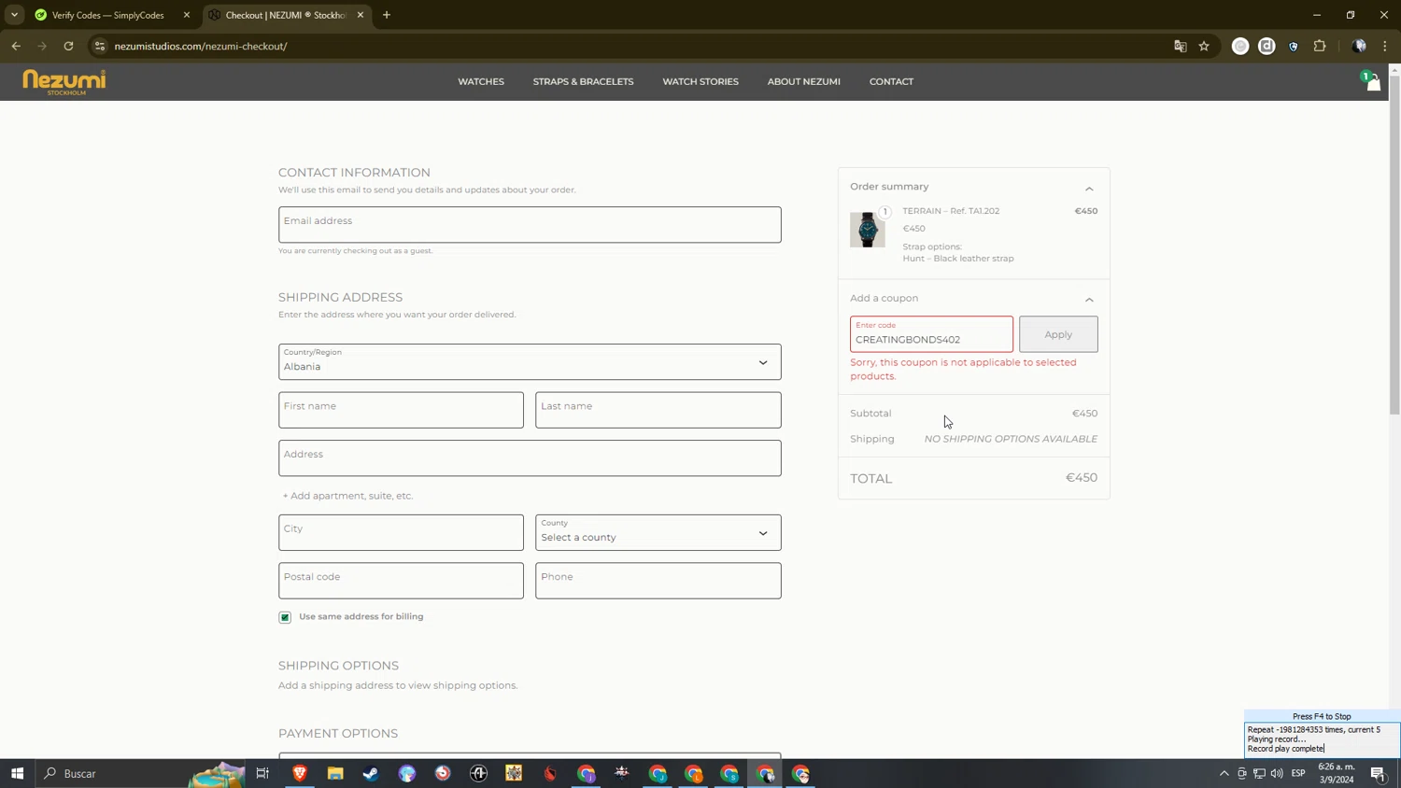
Task: Open volume control in system tray
Action: click(1277, 773)
